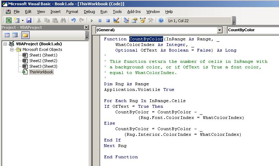The height and width of the screenshot is (166, 279).
Task: Select ThisWorkbook in project tree
Action: [41, 72]
